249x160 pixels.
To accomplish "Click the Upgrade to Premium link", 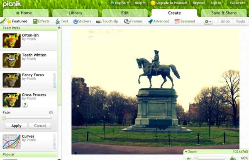I will (169, 3).
